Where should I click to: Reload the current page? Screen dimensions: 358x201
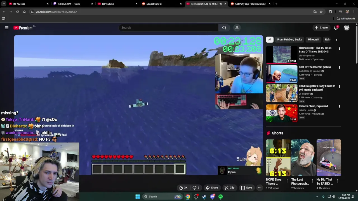click(x=17, y=12)
